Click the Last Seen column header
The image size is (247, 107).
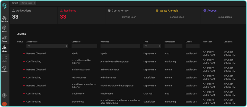[x=228, y=42]
